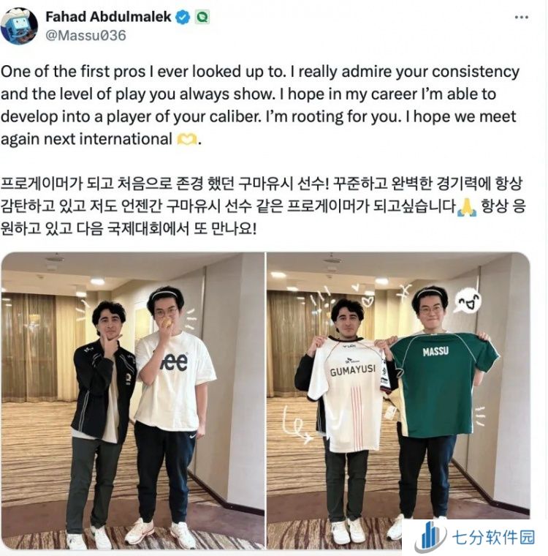Open Fahad Abdulmalek's profile name link

click(108, 17)
